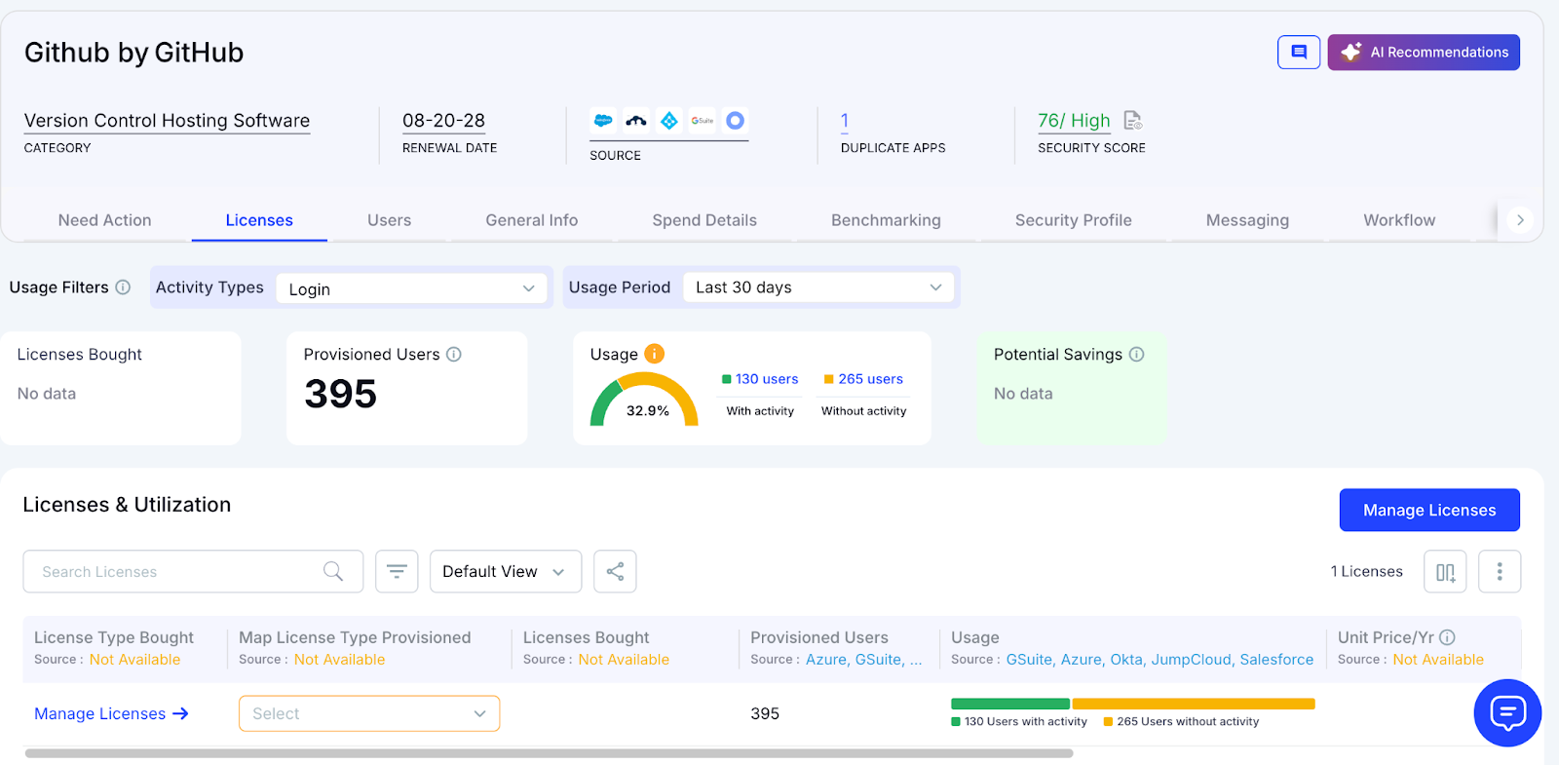Open the Usage Period Last 30 days dropdown

pyautogui.click(x=818, y=287)
